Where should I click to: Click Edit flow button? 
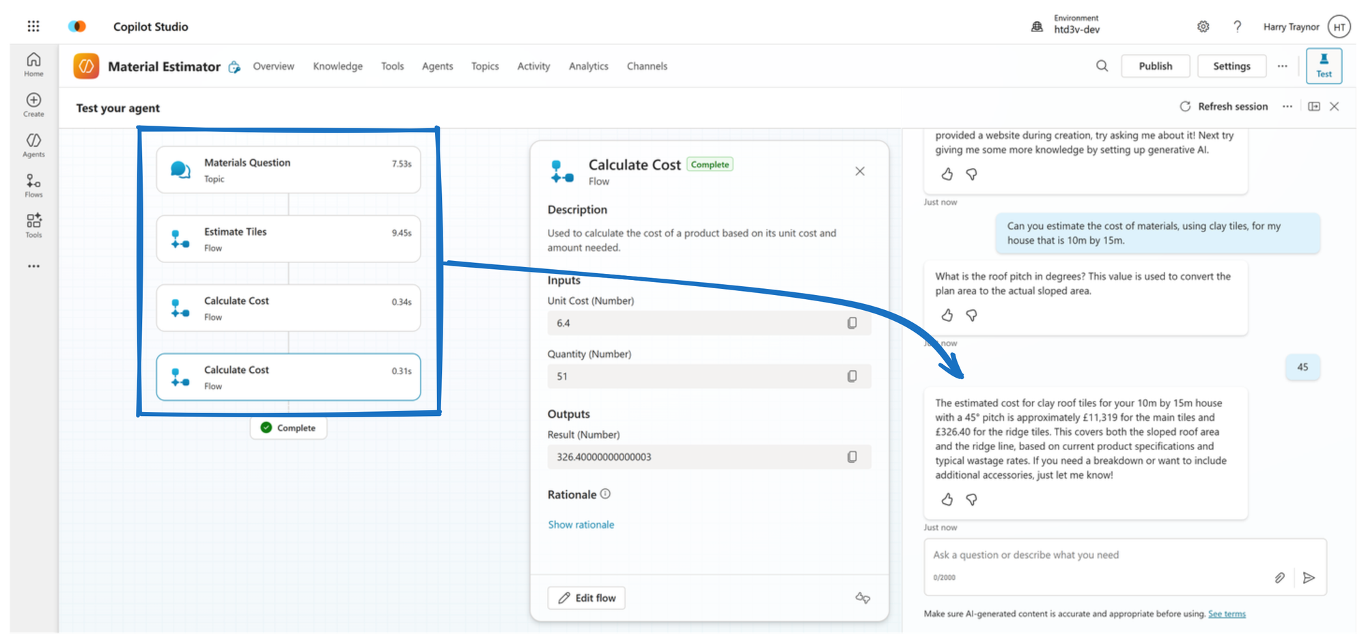[x=586, y=598]
